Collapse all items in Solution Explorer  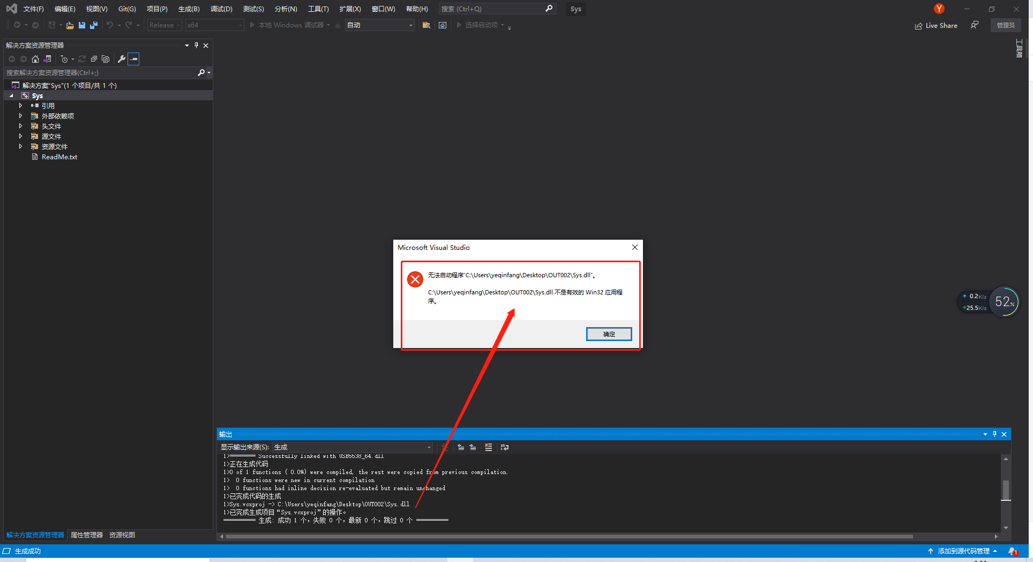click(x=94, y=59)
